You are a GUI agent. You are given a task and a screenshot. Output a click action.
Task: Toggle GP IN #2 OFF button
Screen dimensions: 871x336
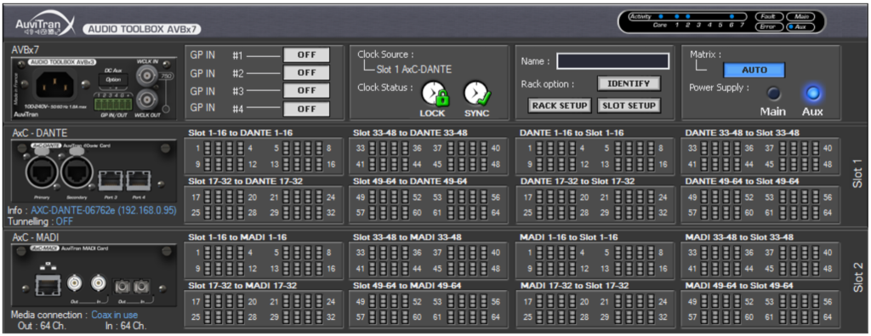click(306, 73)
